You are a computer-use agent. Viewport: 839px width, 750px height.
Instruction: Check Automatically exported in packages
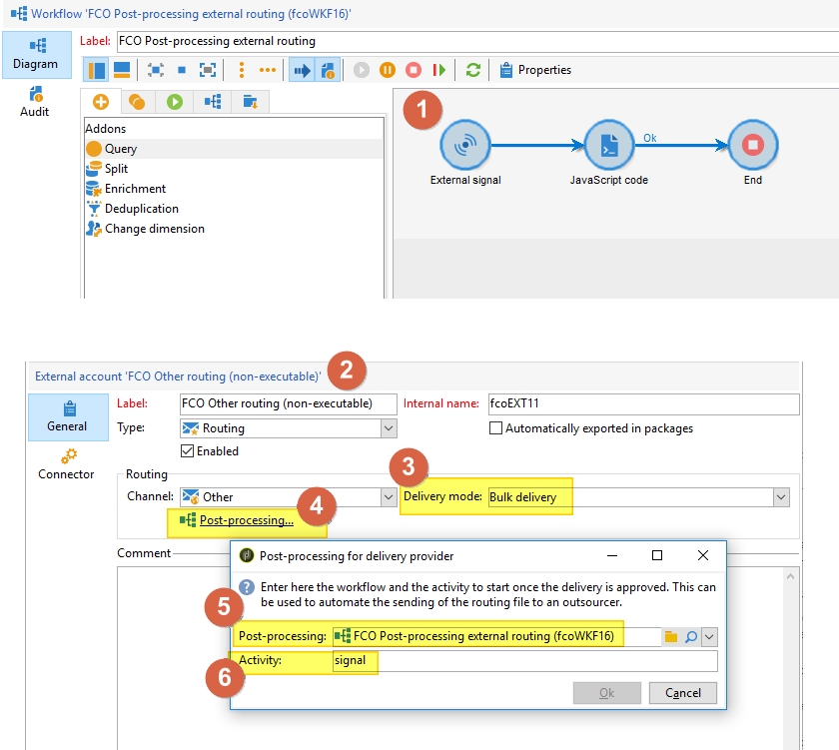coord(496,428)
